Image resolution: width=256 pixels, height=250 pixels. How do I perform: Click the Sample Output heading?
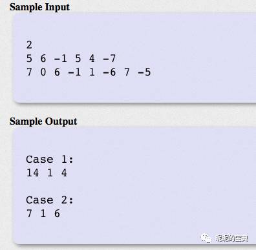coord(43,121)
